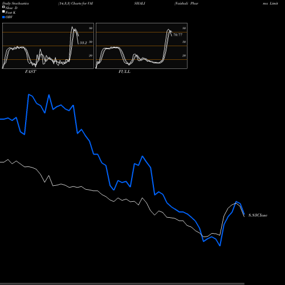Click the 'OBV' legend label
Screen dimensions: 285x285
(x=9, y=17)
